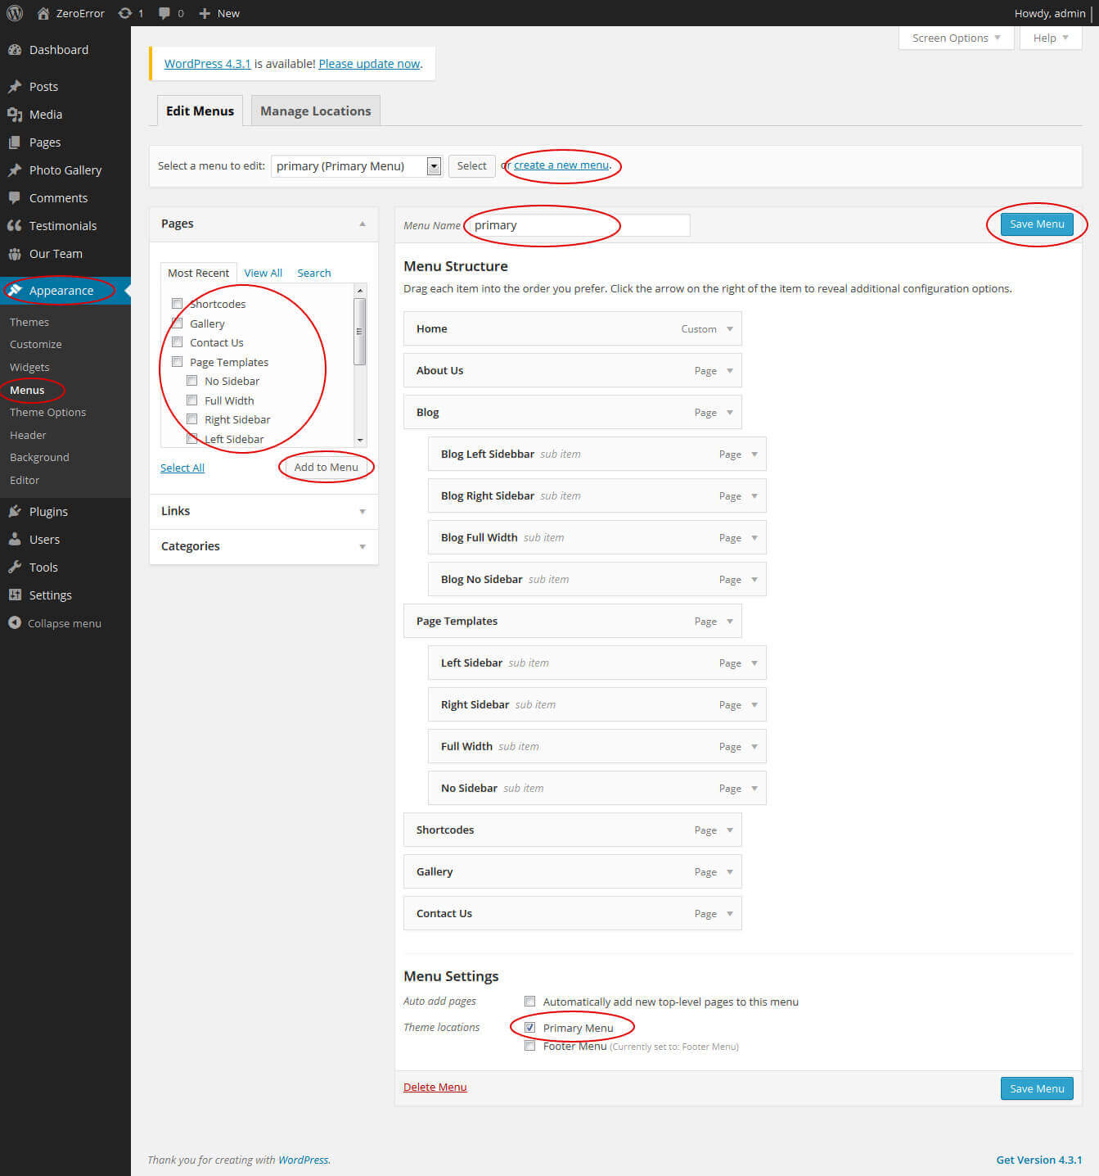
Task: Open the View All pages tab
Action: pyautogui.click(x=263, y=273)
